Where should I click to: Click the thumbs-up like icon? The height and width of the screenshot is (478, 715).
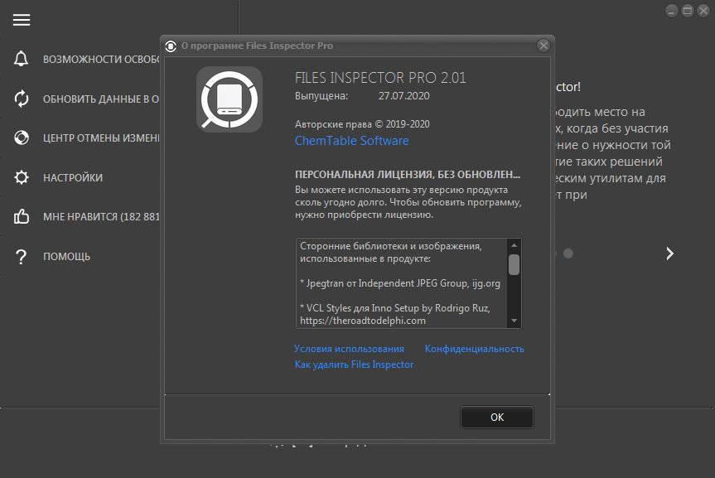pos(22,216)
